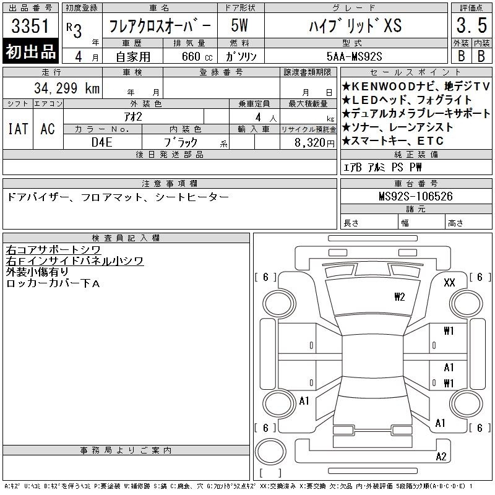Click chassis number MS92S-106526
495x495 pixels.
415,196
